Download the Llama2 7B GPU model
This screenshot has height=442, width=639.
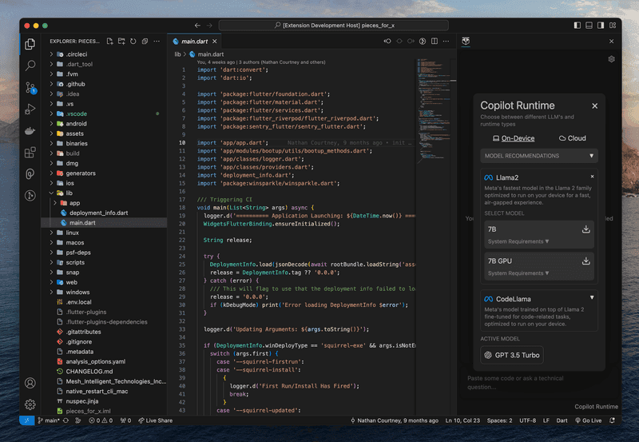(585, 261)
